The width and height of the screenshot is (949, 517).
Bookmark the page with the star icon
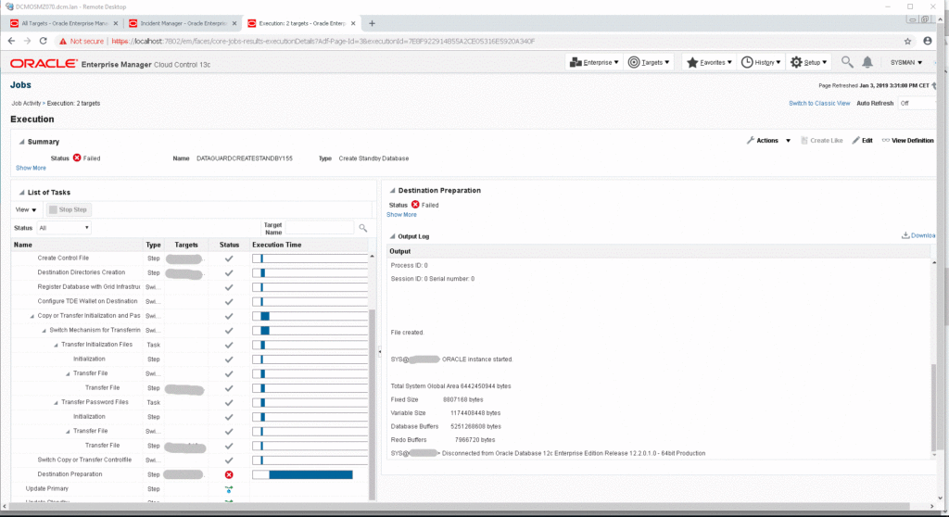(908, 41)
